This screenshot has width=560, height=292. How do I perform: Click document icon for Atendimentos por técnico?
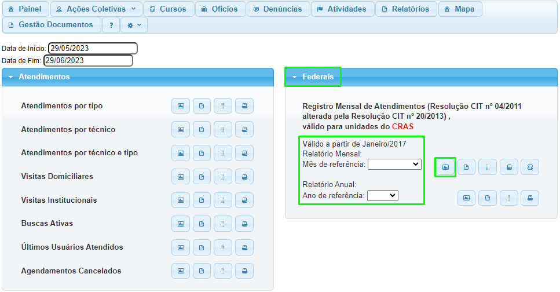[202, 129]
